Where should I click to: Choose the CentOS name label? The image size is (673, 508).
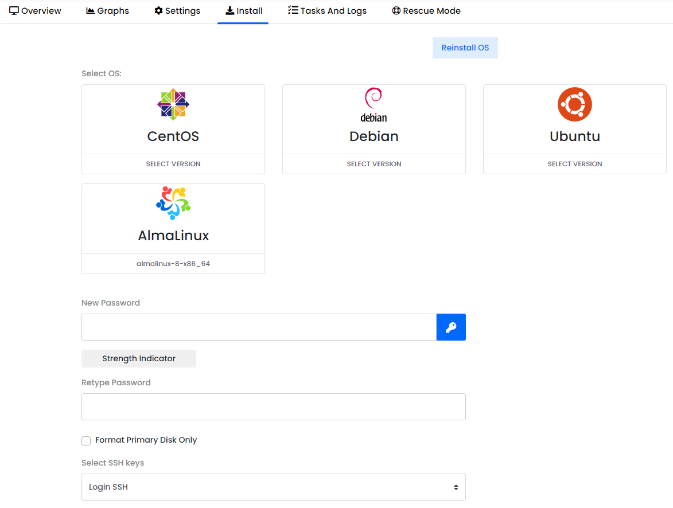tap(173, 136)
